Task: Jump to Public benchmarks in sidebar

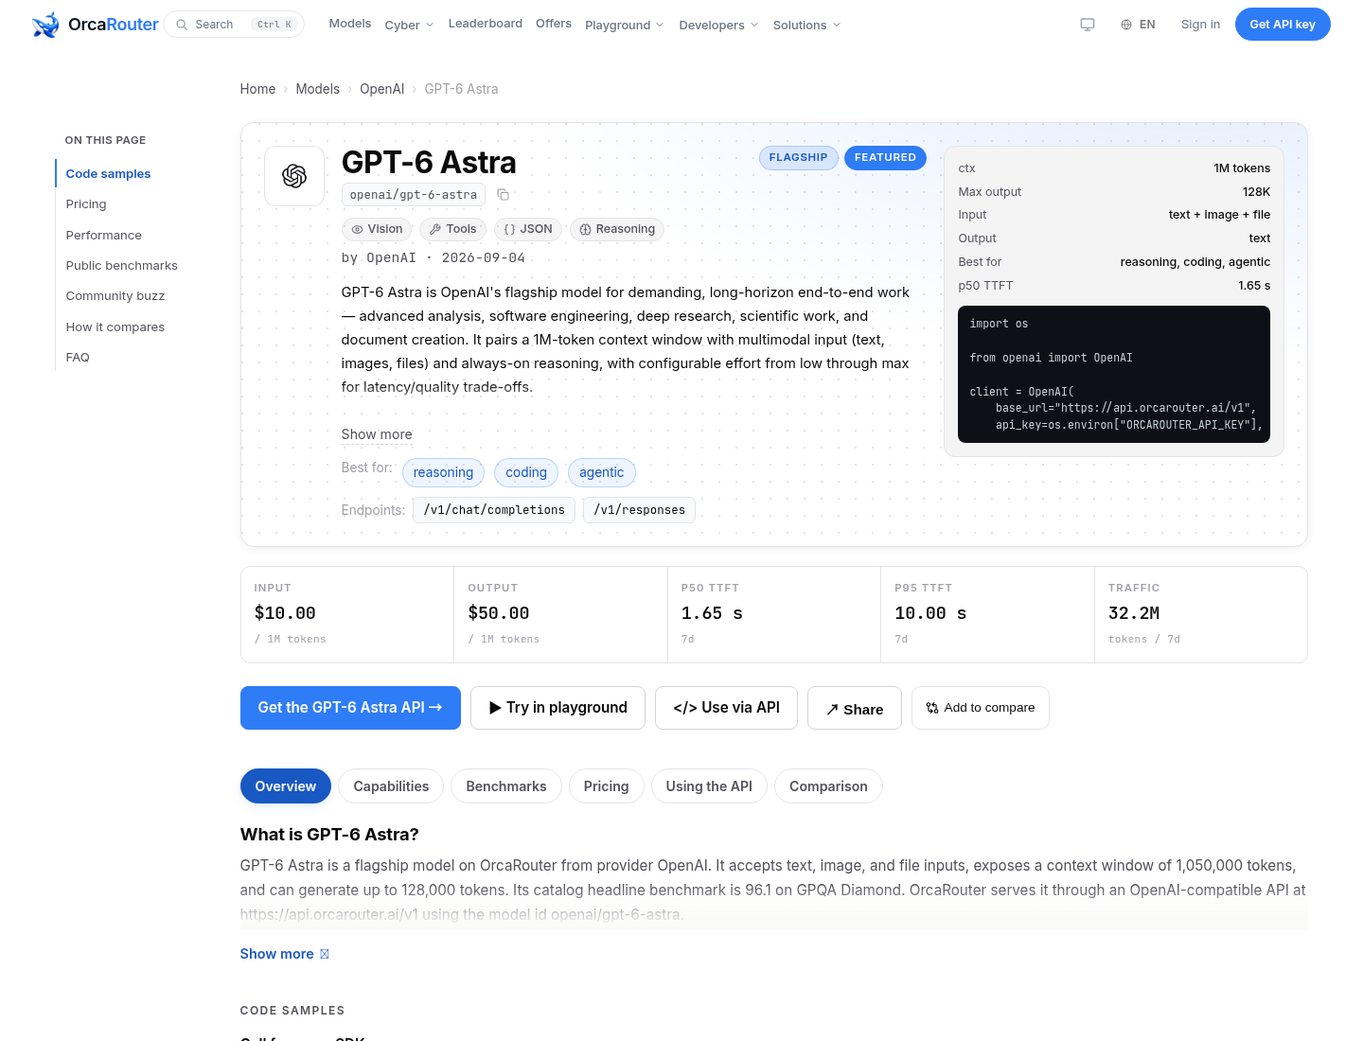Action: click(x=122, y=266)
